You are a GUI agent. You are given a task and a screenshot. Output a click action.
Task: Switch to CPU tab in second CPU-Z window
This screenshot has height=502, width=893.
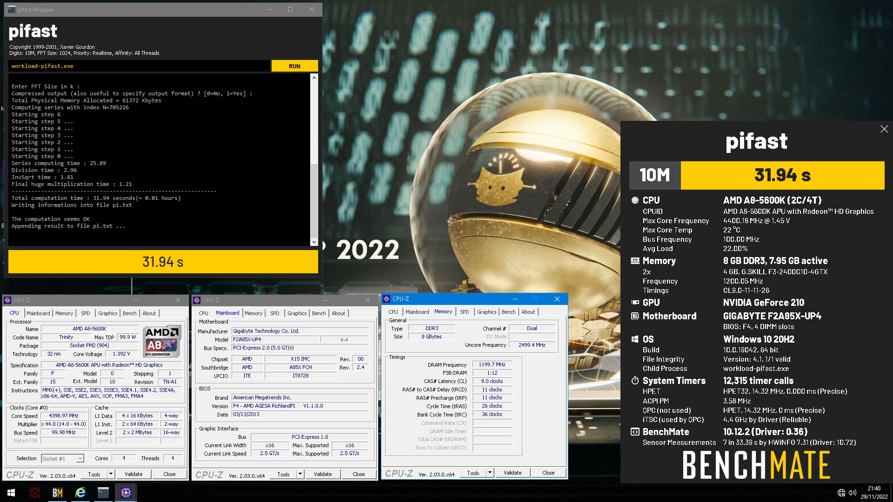click(204, 313)
